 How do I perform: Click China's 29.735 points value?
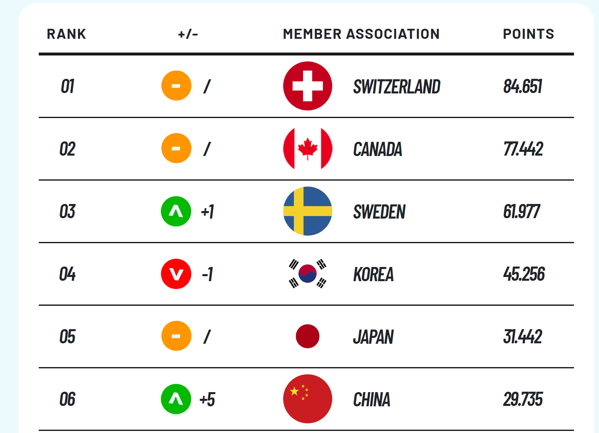pos(523,399)
